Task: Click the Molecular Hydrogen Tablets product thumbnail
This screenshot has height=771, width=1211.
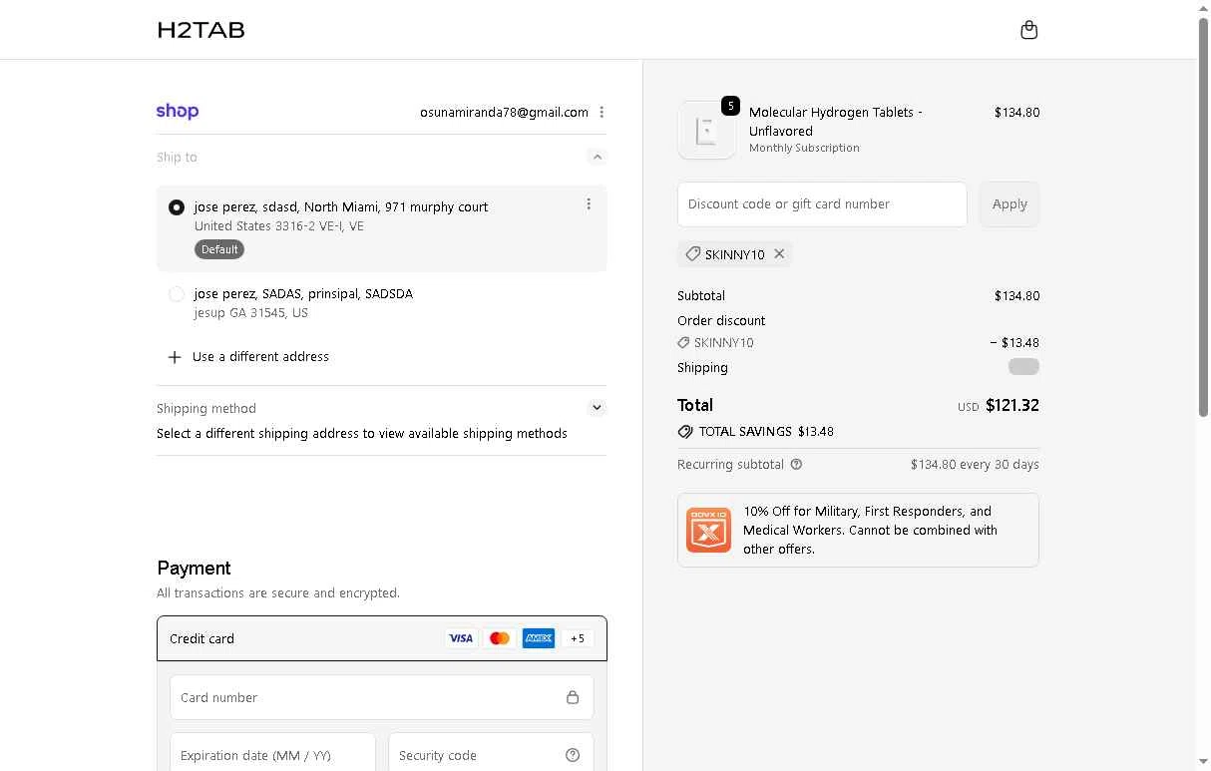Action: click(707, 130)
